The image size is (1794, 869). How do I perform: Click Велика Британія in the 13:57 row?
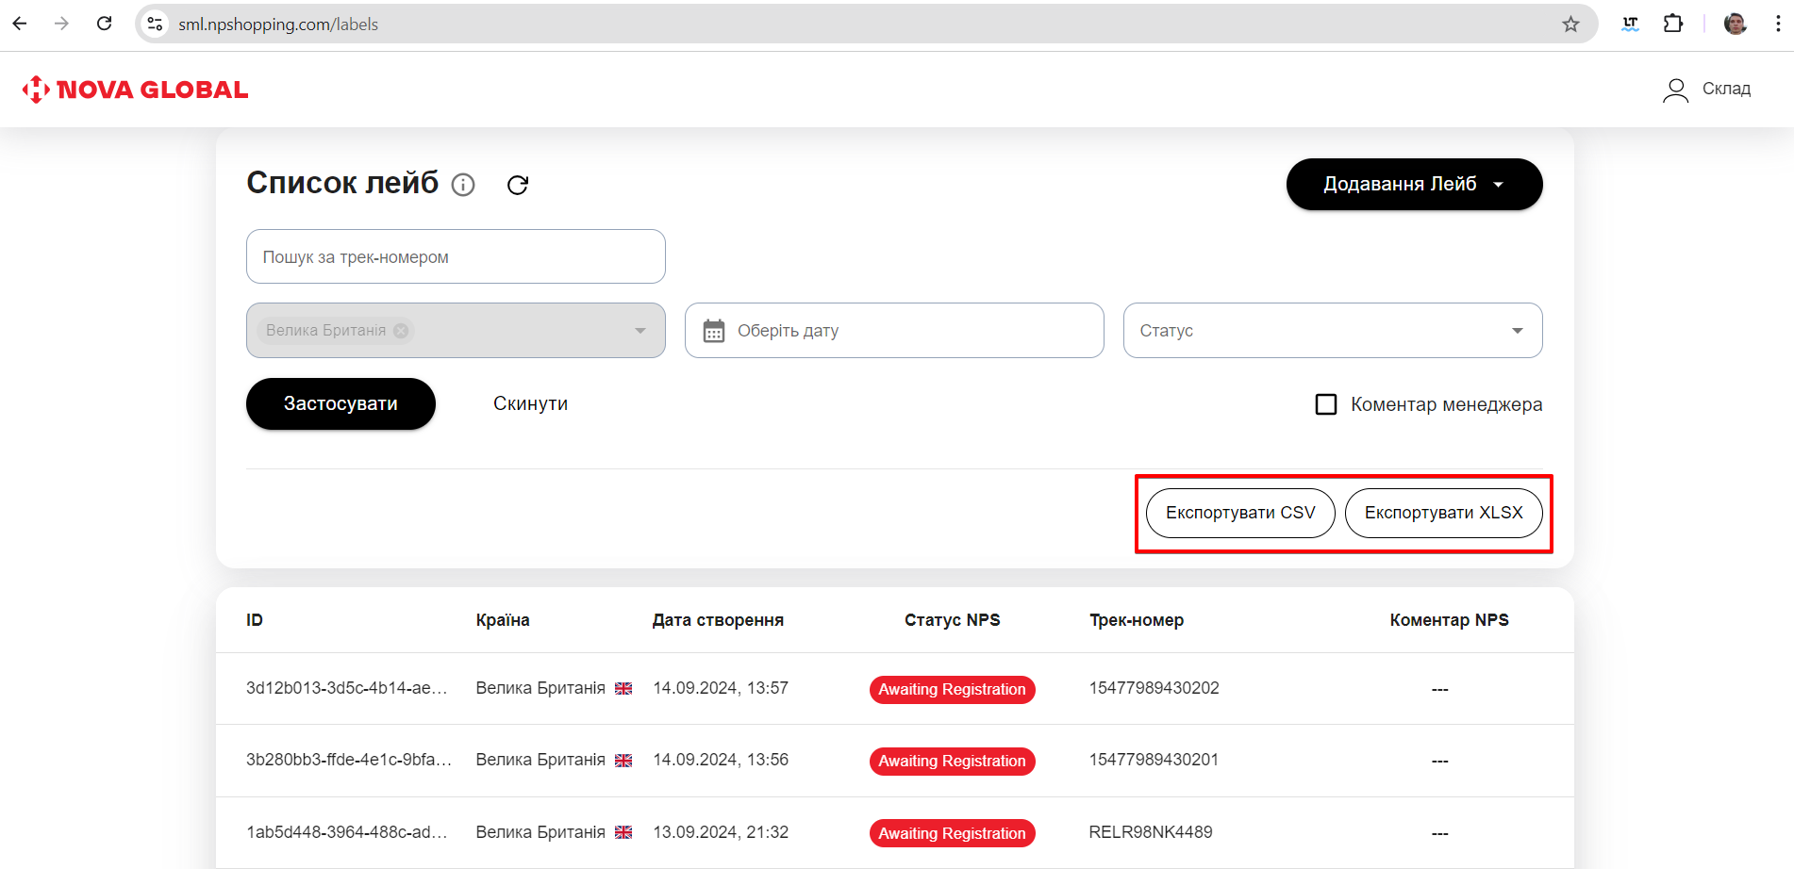(540, 688)
